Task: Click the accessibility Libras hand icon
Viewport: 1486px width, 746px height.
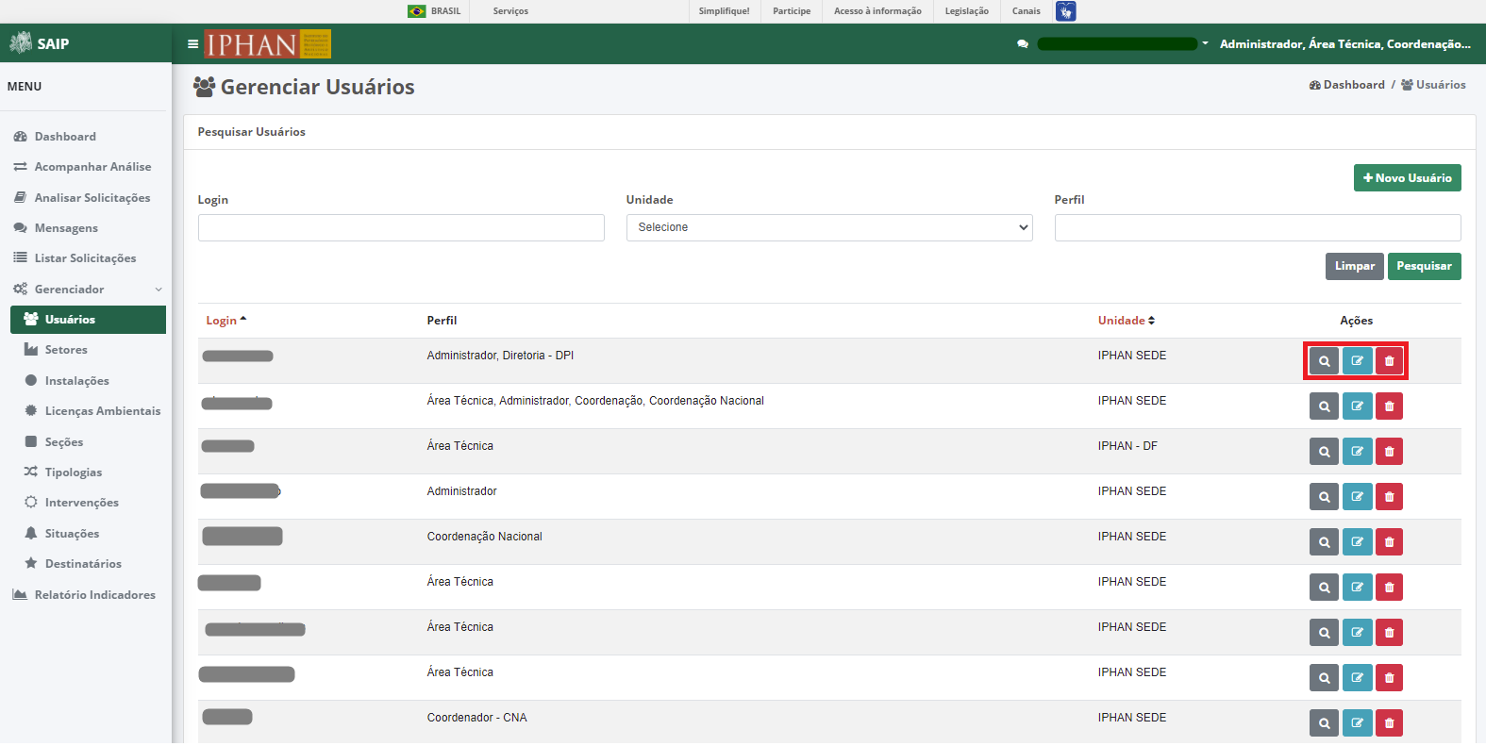Action: click(1065, 11)
